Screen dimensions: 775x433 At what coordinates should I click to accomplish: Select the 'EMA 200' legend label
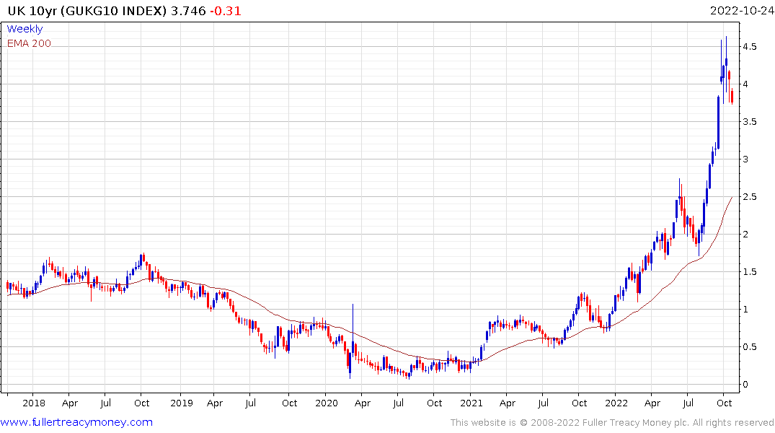pyautogui.click(x=29, y=43)
